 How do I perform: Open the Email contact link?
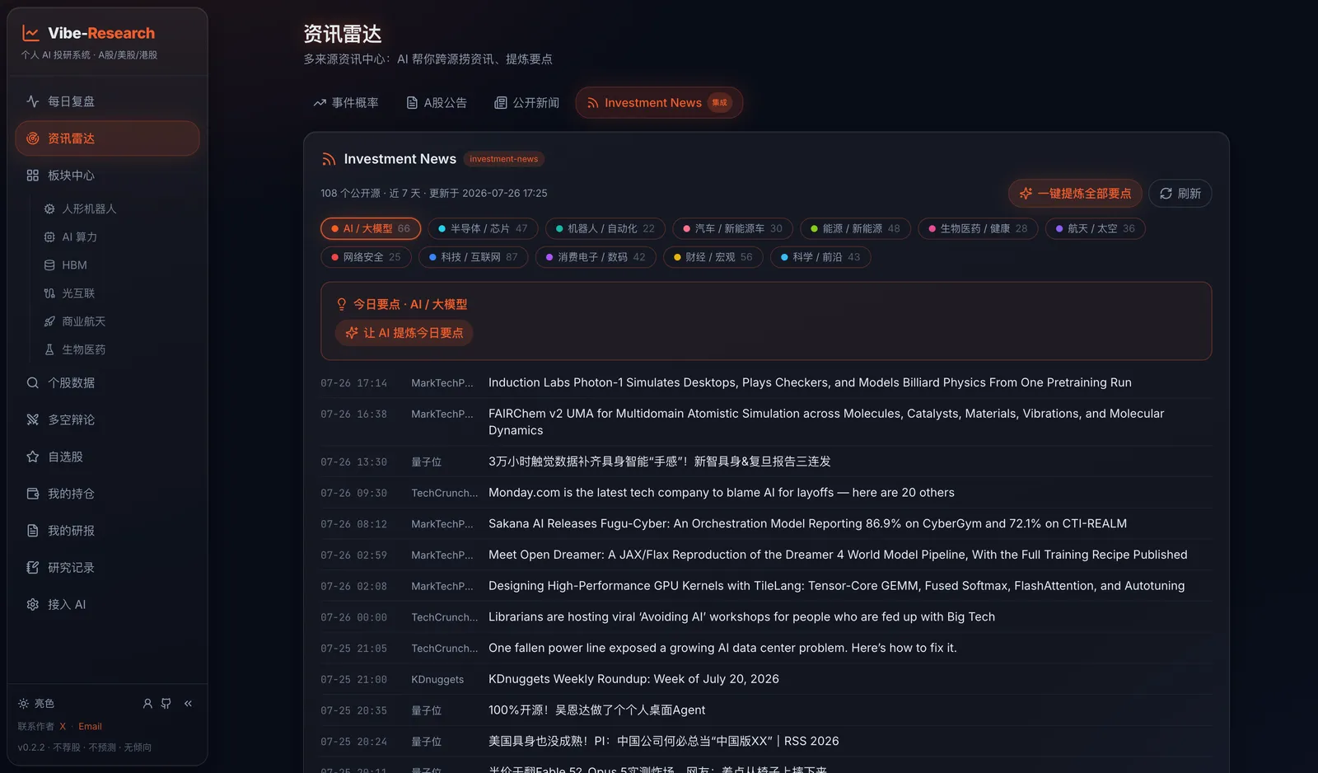point(91,727)
